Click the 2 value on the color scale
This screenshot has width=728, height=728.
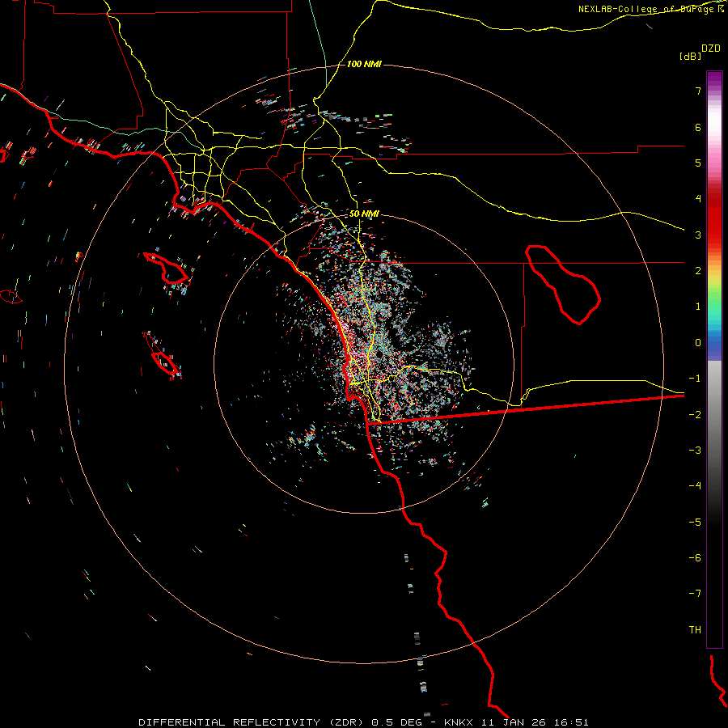[698, 271]
